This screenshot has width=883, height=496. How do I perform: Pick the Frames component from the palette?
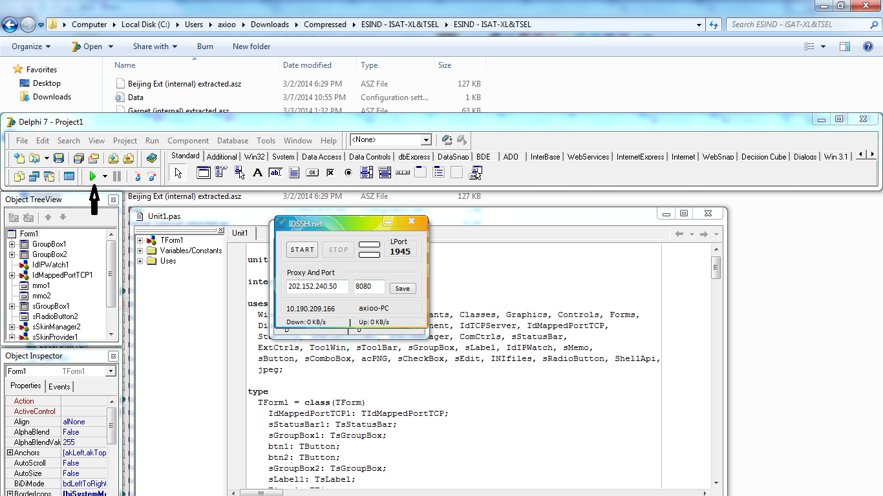[x=204, y=172]
